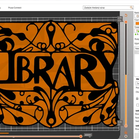Click the horizontal move slider thumb near 400991
The image size is (139, 139).
tap(81, 136)
